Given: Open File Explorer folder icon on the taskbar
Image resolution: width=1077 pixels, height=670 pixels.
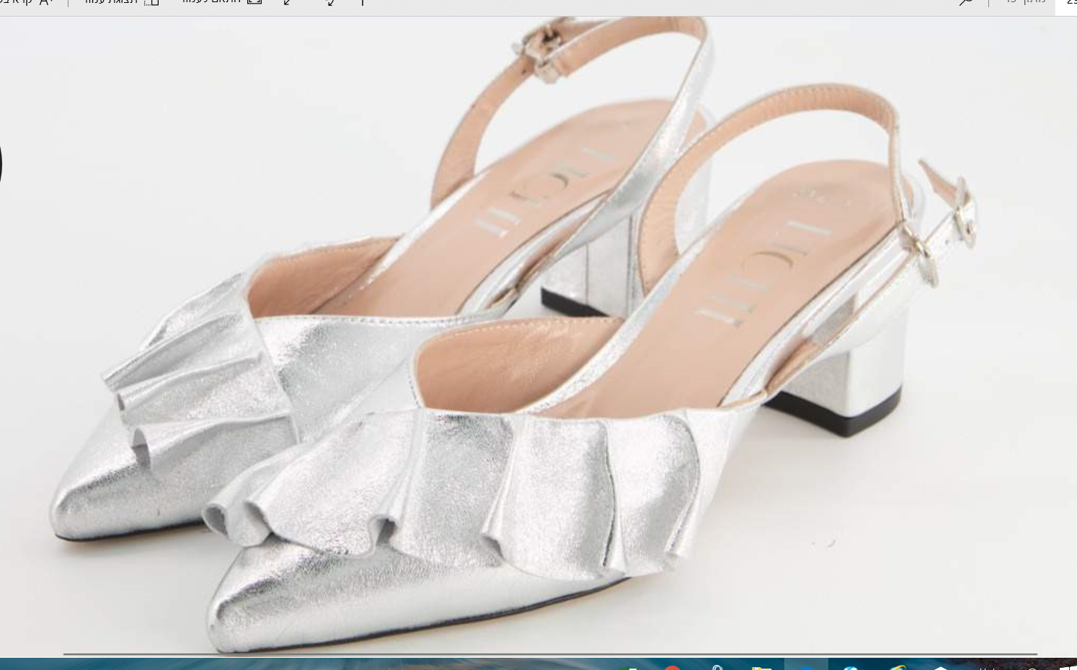Looking at the screenshot, I should coord(761,667).
